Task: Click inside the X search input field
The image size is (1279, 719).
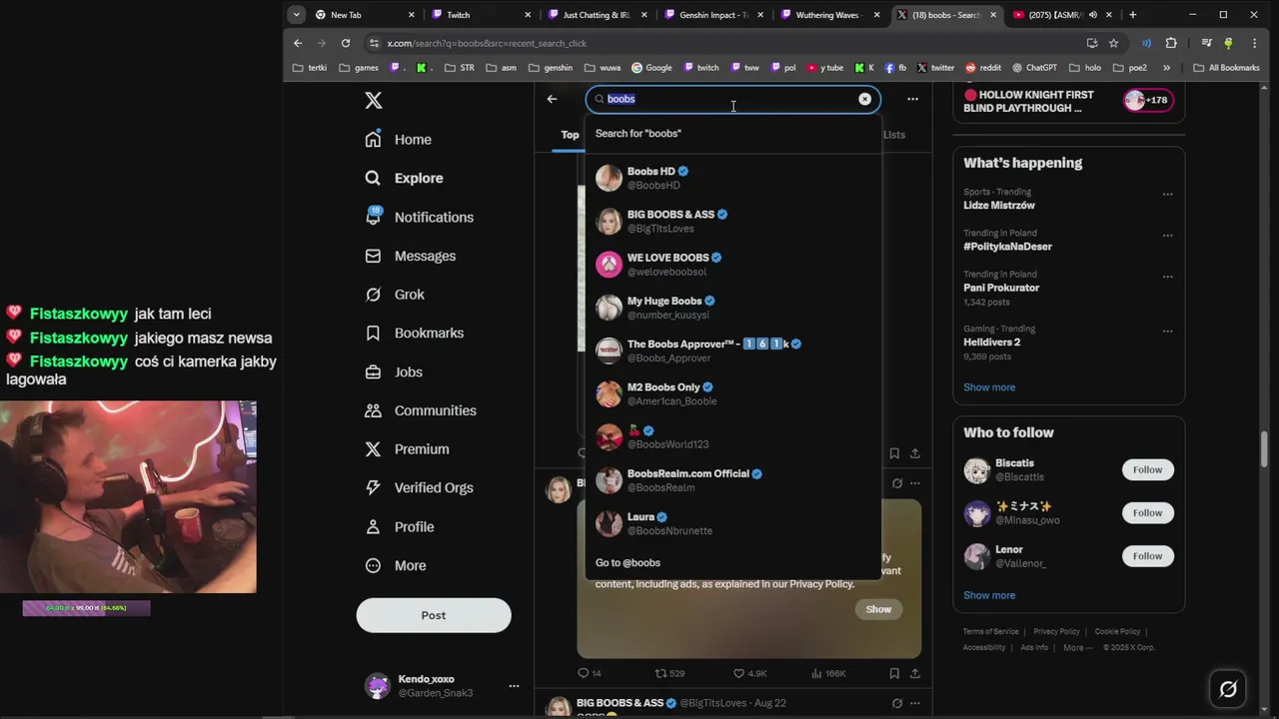Action: [732, 99]
